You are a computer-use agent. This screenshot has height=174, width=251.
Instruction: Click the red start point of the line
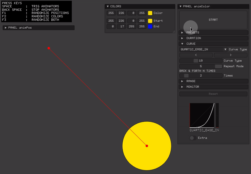click(49, 48)
